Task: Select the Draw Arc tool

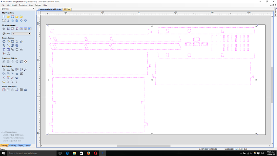Action: tap(8, 45)
